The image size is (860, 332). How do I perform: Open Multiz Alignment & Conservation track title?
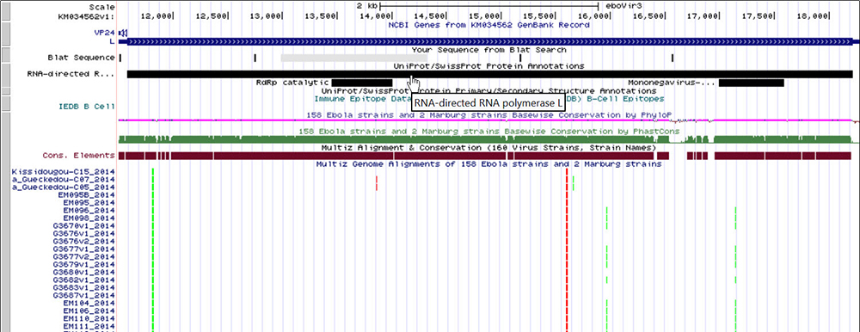488,148
